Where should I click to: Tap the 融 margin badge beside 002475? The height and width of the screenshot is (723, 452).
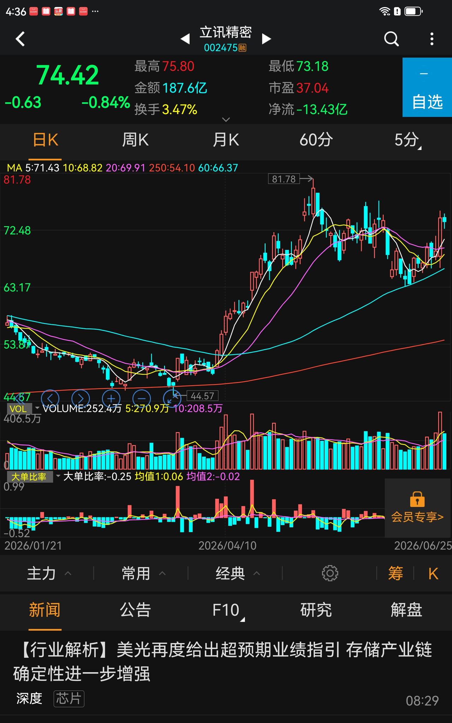[242, 48]
